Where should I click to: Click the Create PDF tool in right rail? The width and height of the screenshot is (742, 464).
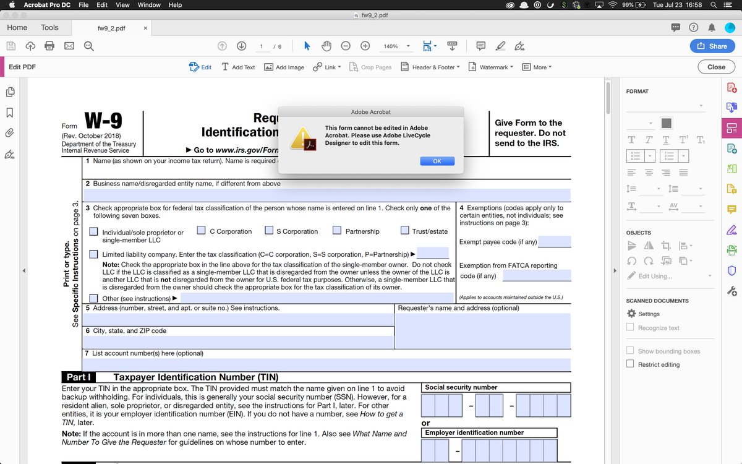click(x=731, y=88)
